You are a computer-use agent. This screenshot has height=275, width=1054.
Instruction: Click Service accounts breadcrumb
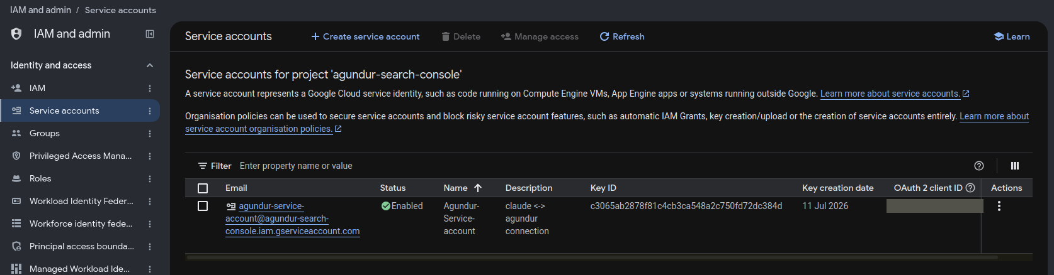tap(120, 10)
